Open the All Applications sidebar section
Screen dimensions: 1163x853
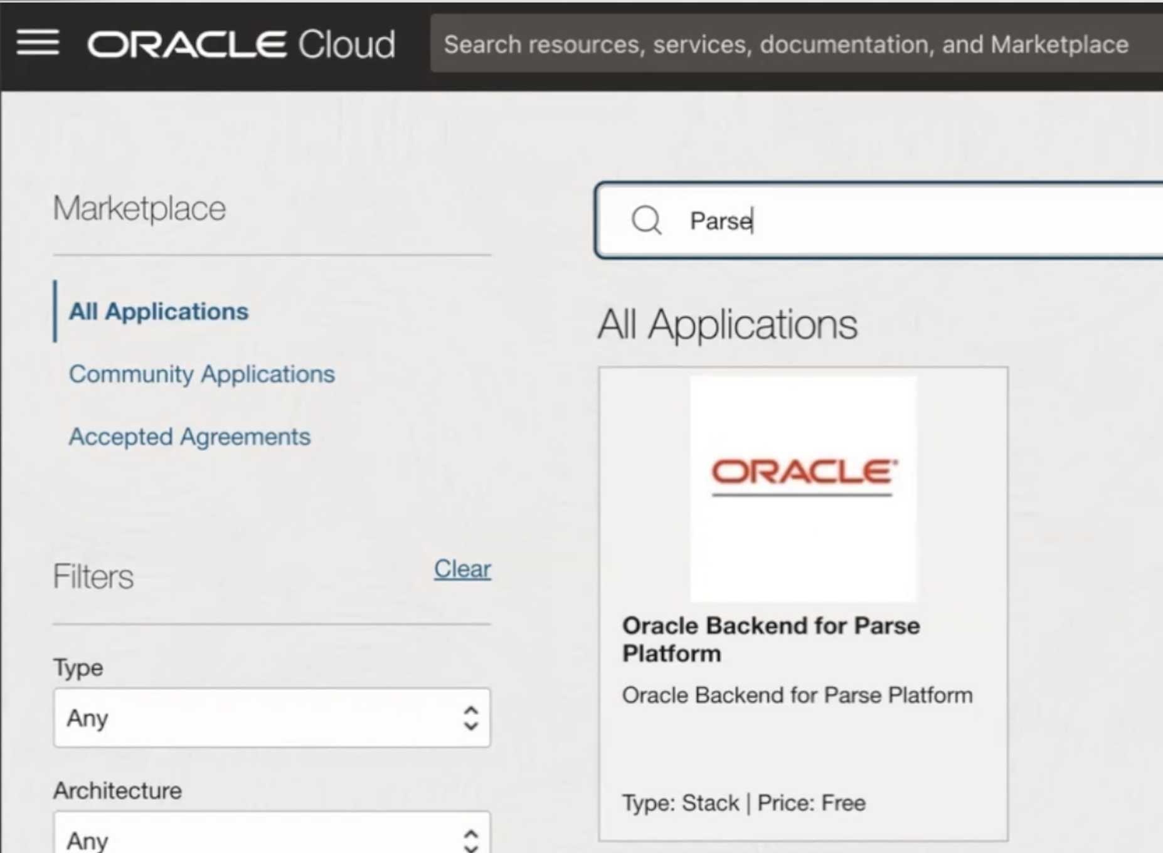(159, 312)
